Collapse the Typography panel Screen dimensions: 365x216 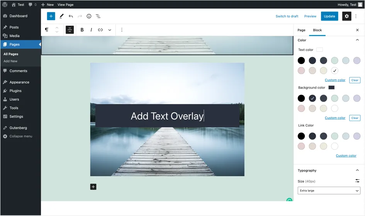coord(357,170)
